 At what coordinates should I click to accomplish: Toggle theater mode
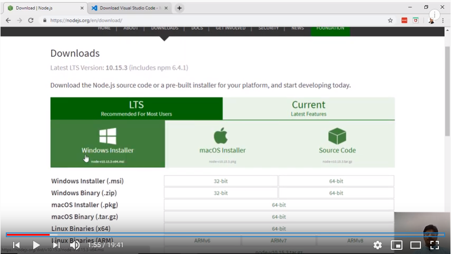pos(416,245)
